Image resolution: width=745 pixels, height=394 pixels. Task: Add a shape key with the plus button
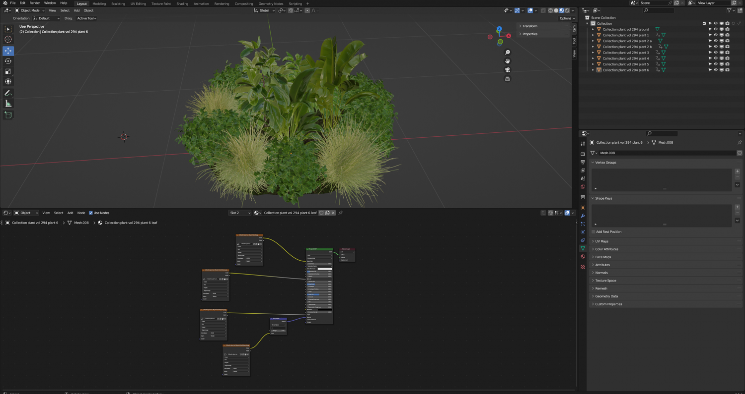[x=738, y=207]
